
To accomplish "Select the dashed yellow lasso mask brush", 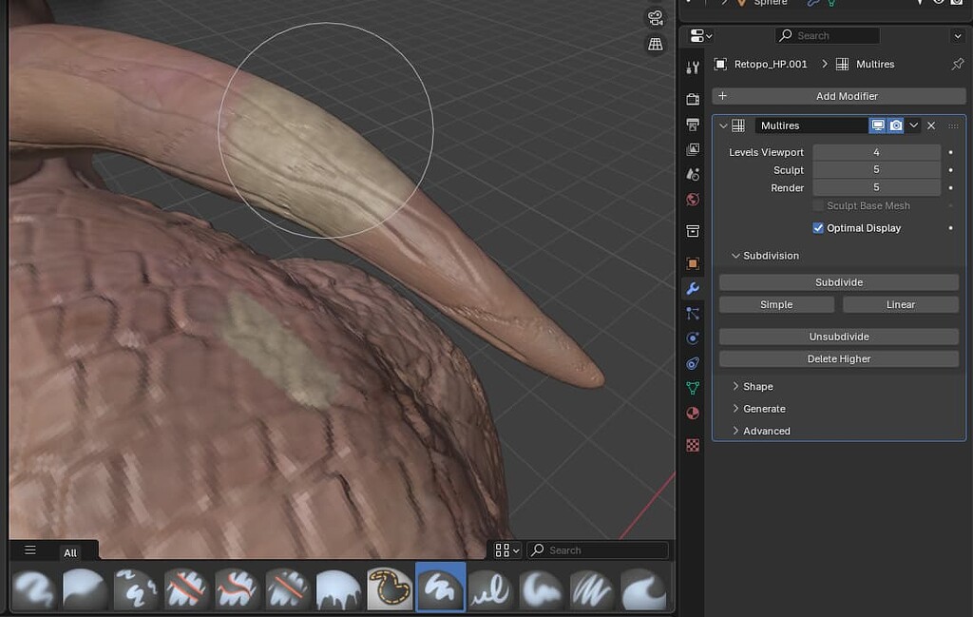I will tap(389, 588).
